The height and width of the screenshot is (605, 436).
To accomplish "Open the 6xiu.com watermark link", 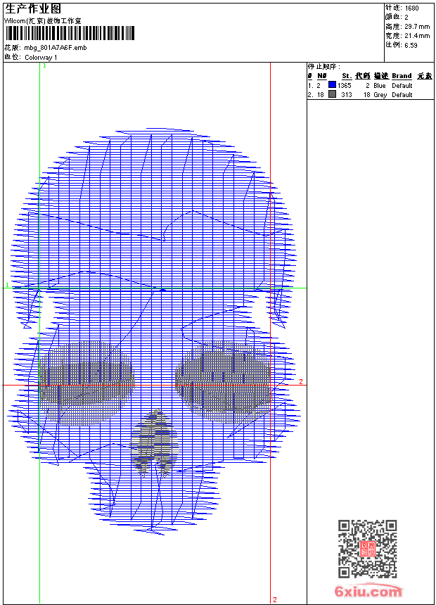I will [x=368, y=591].
